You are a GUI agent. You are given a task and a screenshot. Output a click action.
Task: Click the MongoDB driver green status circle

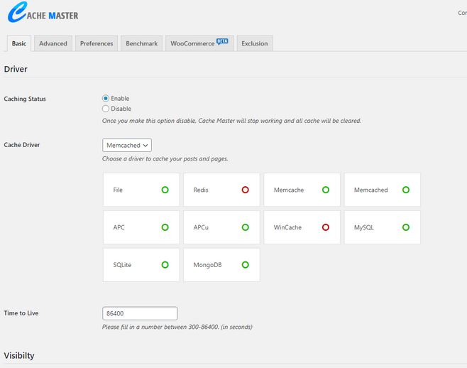point(245,265)
